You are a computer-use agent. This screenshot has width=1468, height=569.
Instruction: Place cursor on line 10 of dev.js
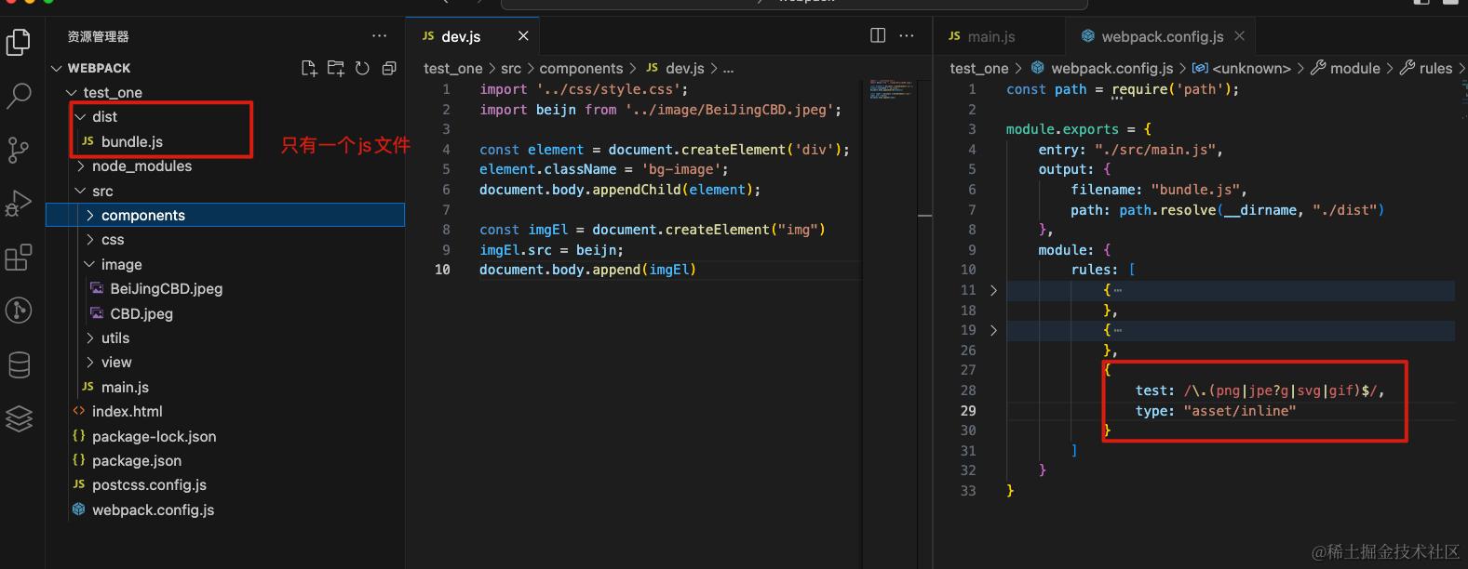587,270
